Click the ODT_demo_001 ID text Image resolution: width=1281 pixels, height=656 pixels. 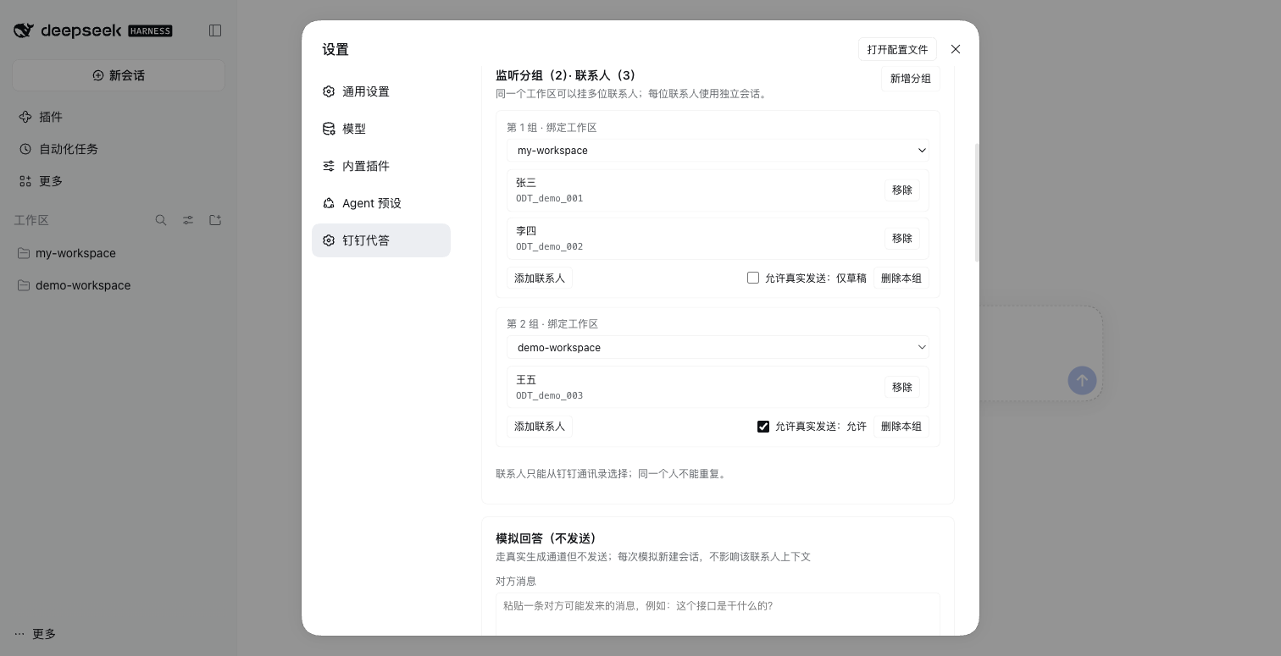[x=549, y=199]
